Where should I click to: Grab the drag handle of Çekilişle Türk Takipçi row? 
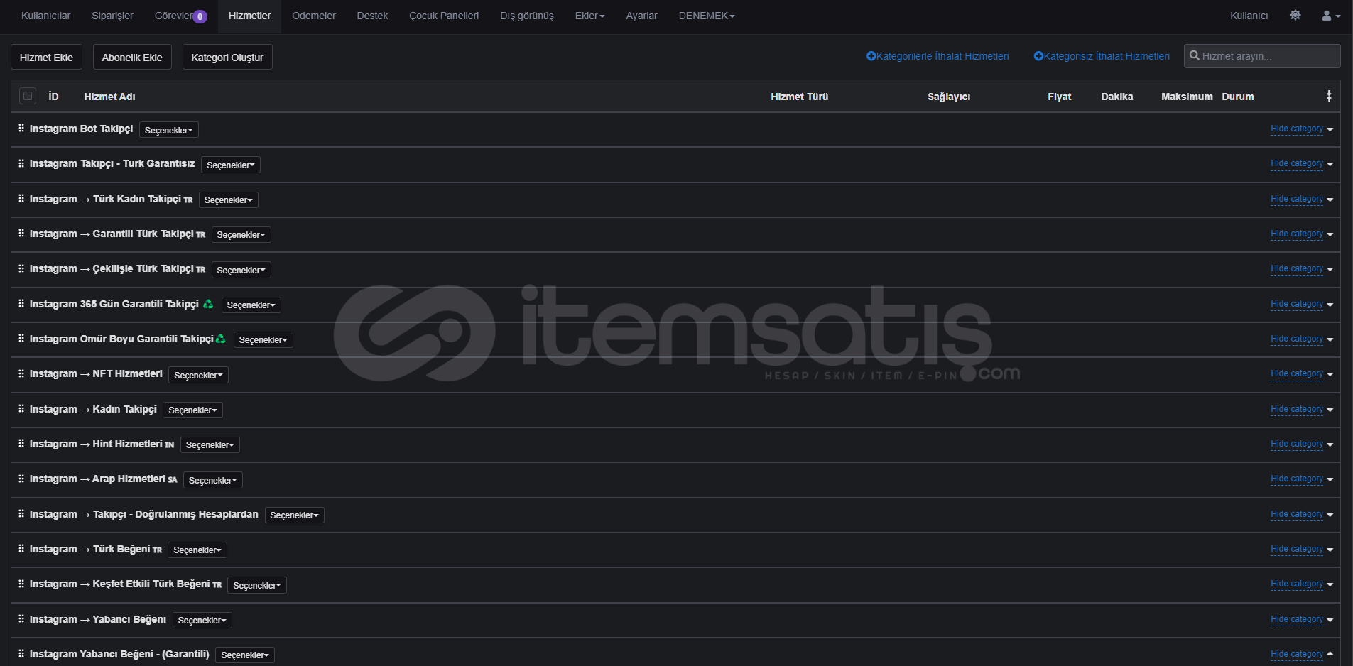[21, 268]
